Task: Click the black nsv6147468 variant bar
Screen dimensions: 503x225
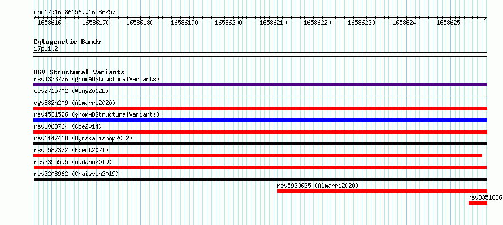Action: 260,144
